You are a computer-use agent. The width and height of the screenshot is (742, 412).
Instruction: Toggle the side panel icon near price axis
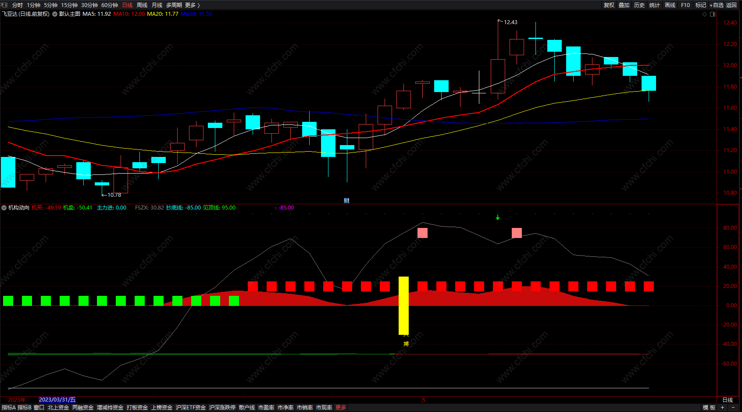[x=713, y=14]
